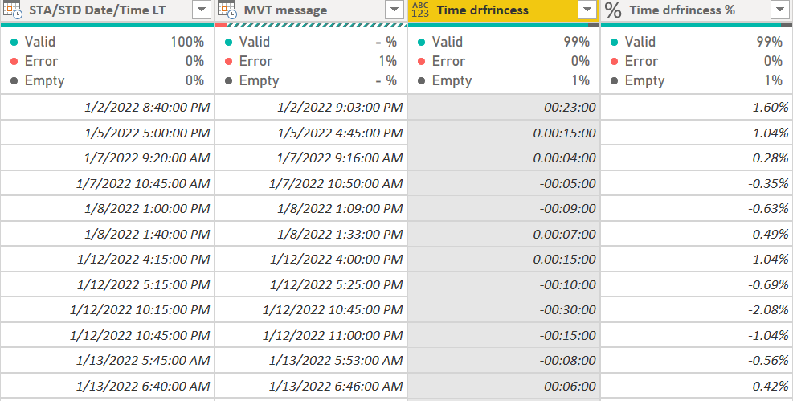Select cell -0.69%
This screenshot has width=793, height=401.
point(697,284)
